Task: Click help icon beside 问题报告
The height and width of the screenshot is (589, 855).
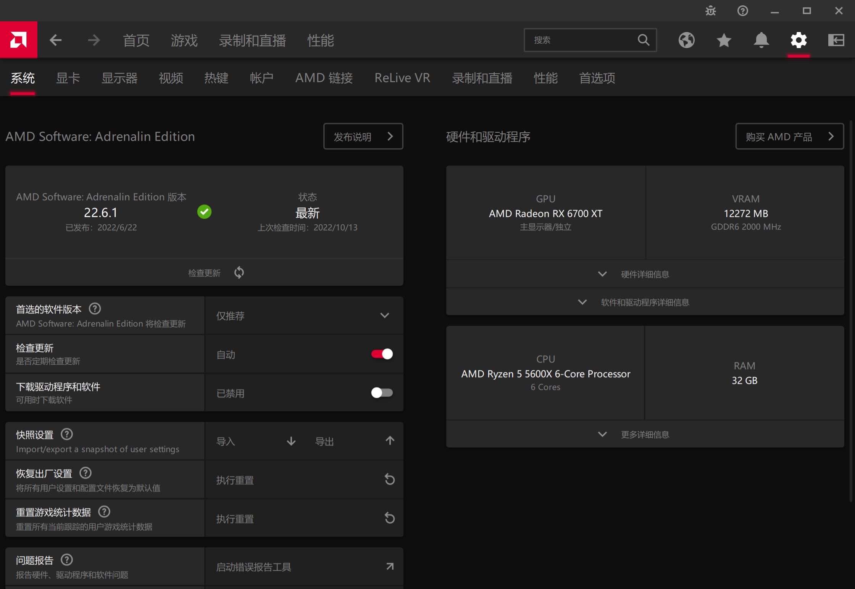Action: coord(67,560)
